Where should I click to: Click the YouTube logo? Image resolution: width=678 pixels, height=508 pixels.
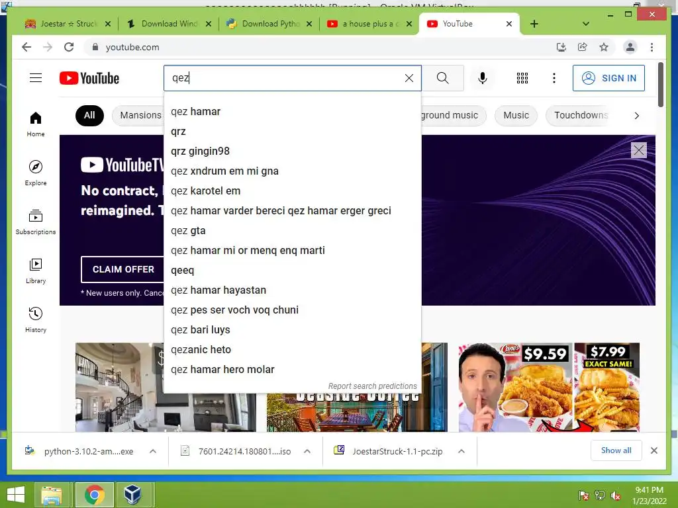[x=89, y=78]
